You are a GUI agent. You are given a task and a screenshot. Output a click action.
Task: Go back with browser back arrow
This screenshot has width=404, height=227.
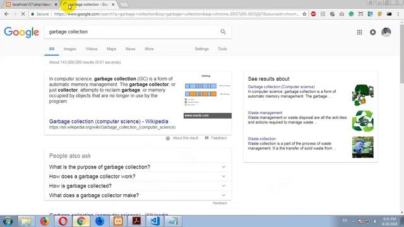pyautogui.click(x=6, y=14)
